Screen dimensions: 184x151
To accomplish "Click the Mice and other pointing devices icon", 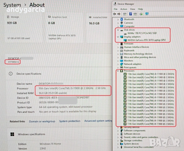I will coord(122,57).
